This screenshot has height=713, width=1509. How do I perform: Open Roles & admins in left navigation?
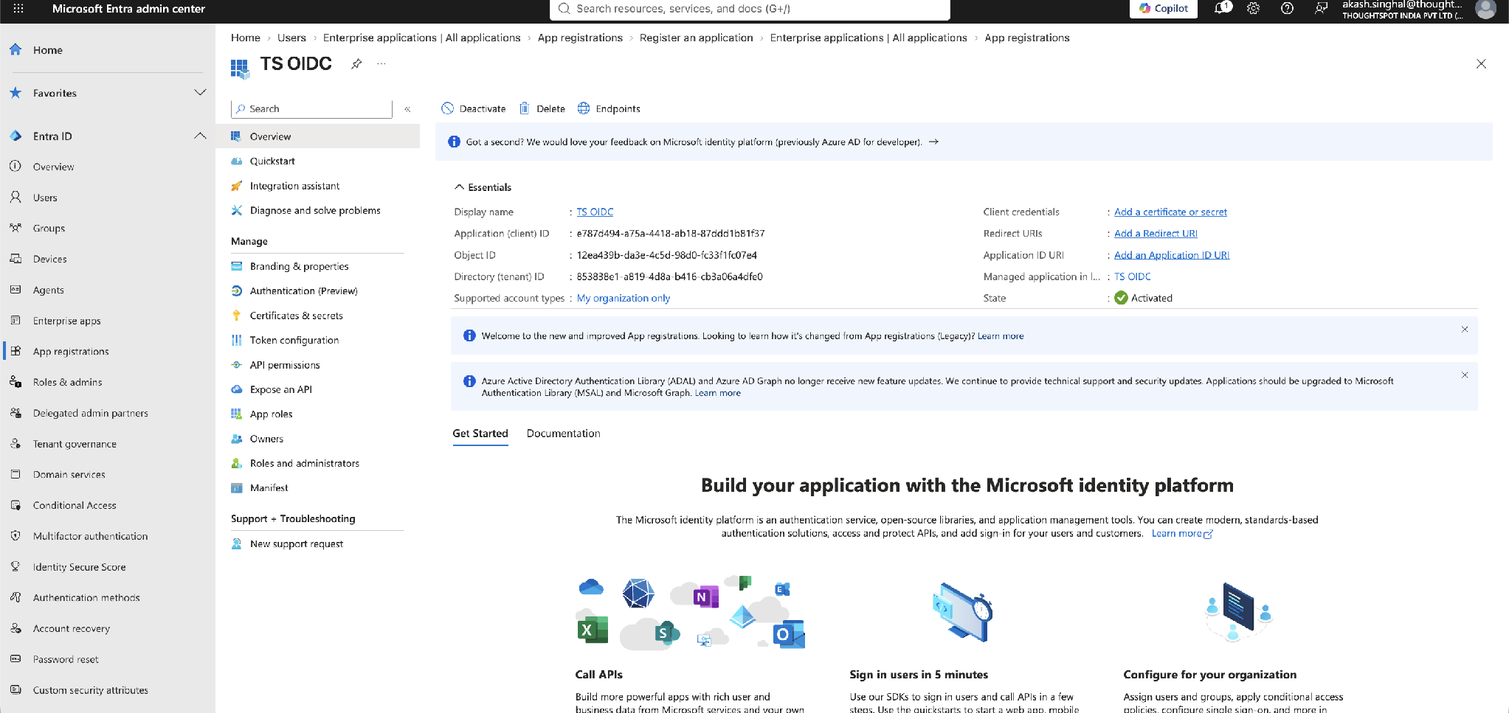(x=67, y=383)
